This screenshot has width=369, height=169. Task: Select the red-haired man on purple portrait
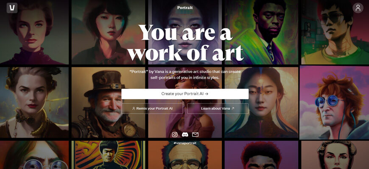[x=261, y=155]
